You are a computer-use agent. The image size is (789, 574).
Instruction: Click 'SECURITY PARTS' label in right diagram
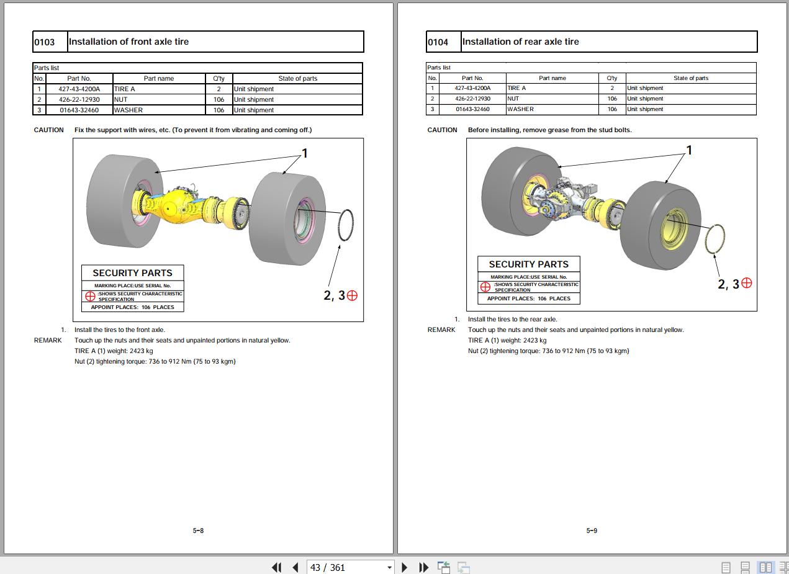pyautogui.click(x=528, y=264)
